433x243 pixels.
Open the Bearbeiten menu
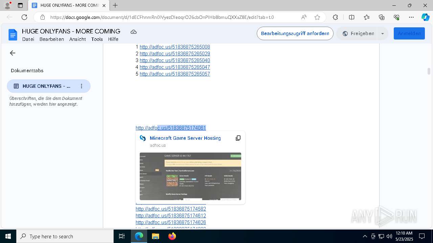[x=52, y=39]
